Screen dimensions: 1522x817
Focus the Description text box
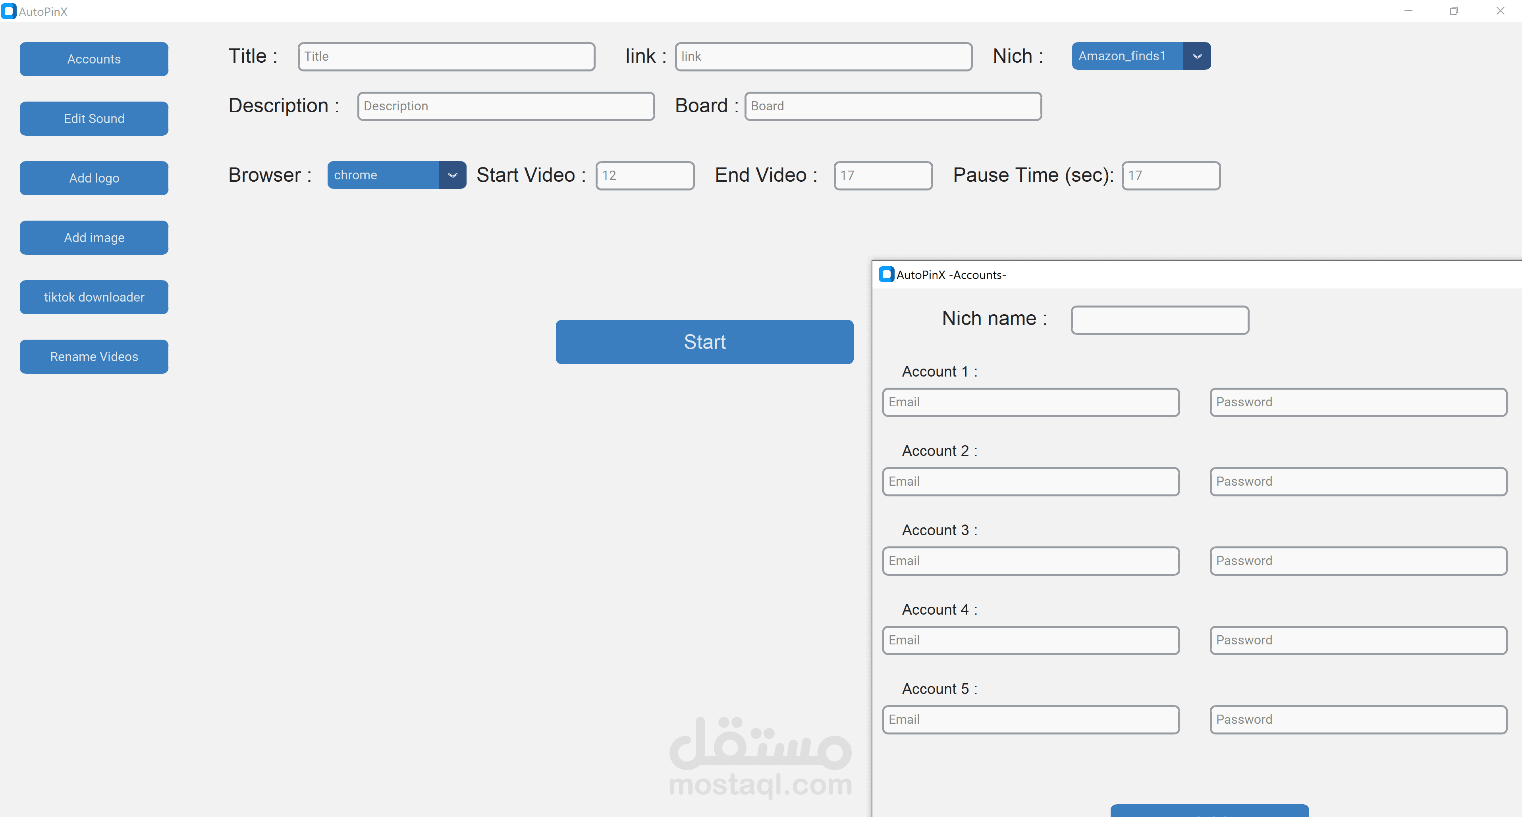506,106
